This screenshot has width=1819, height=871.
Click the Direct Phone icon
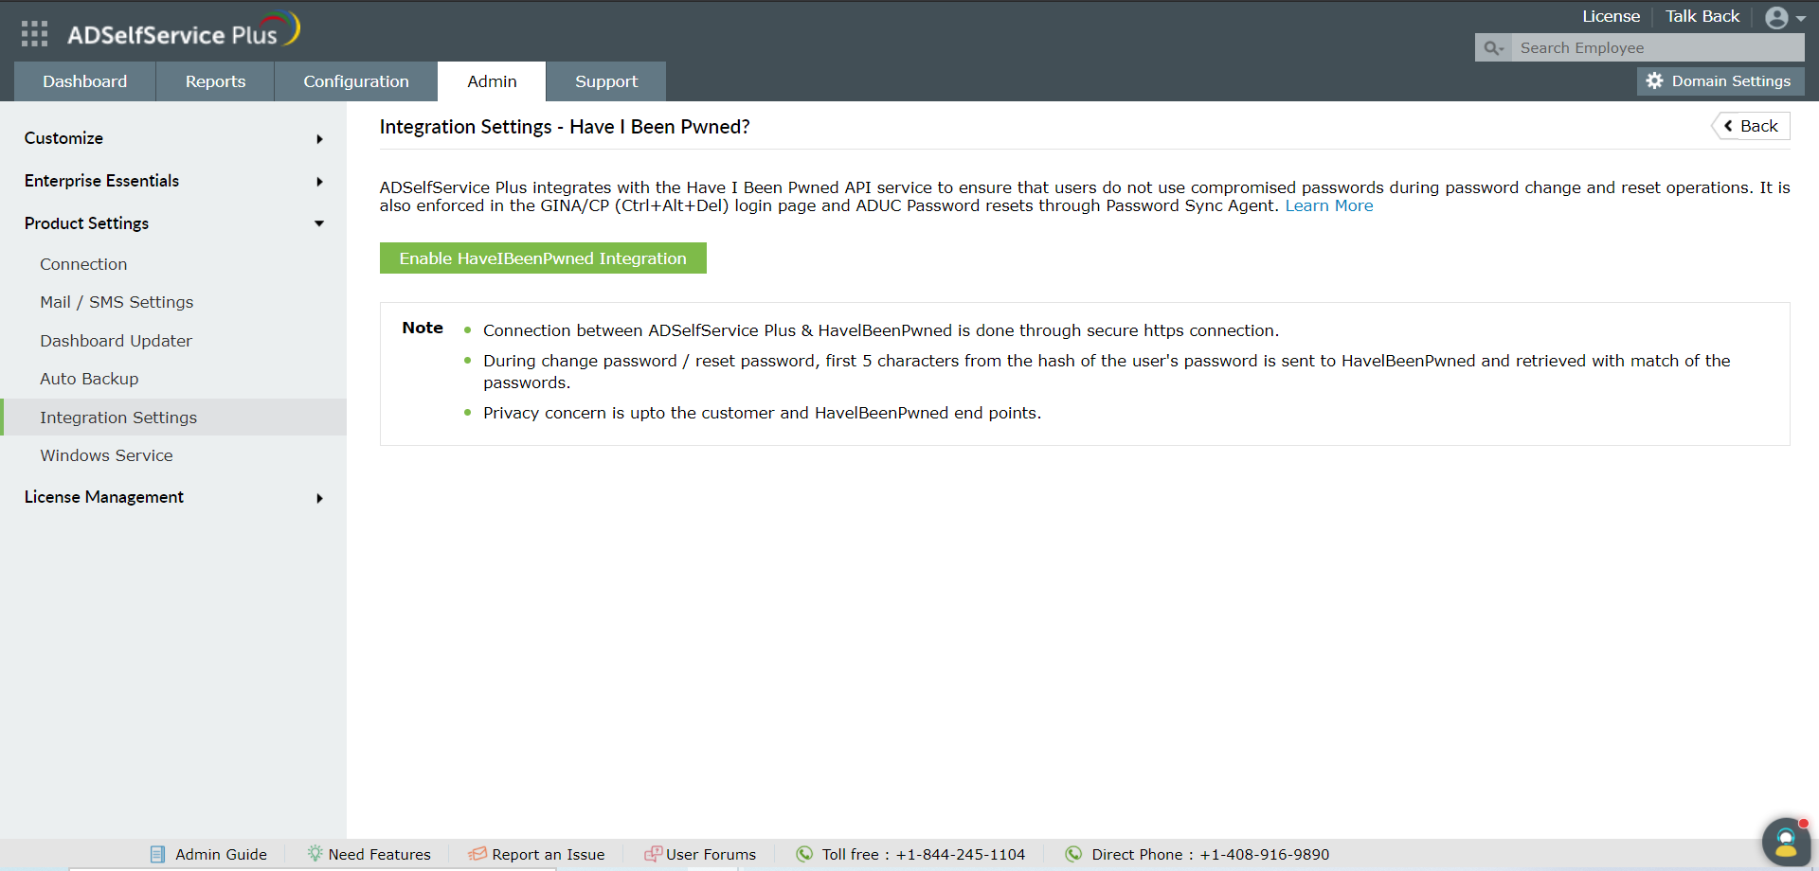point(1073,854)
